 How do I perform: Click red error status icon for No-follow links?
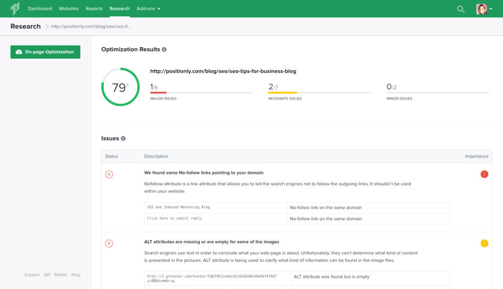pos(109,174)
